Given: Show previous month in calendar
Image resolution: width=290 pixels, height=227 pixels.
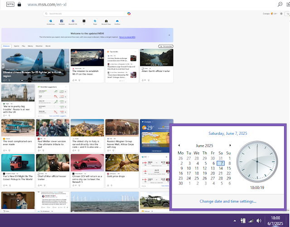Looking at the screenshot, I should point(179,146).
